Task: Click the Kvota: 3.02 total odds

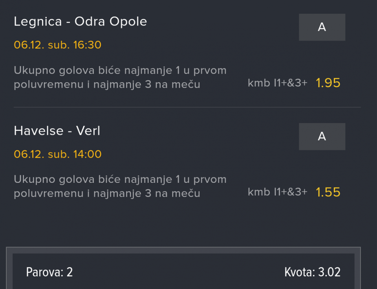Action: click(312, 272)
